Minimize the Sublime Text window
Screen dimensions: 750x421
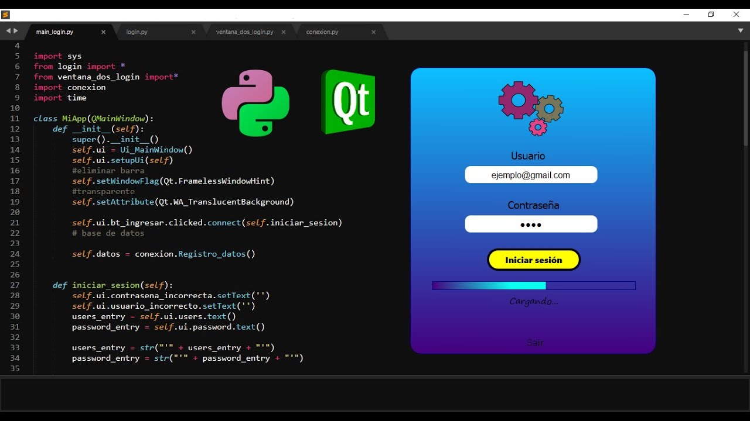686,15
